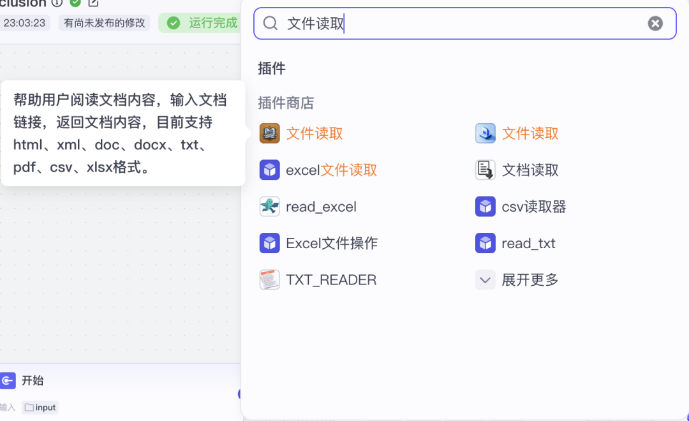Viewport: 689px width, 421px height.
Task: Click the green check status icon
Action: coord(75,3)
